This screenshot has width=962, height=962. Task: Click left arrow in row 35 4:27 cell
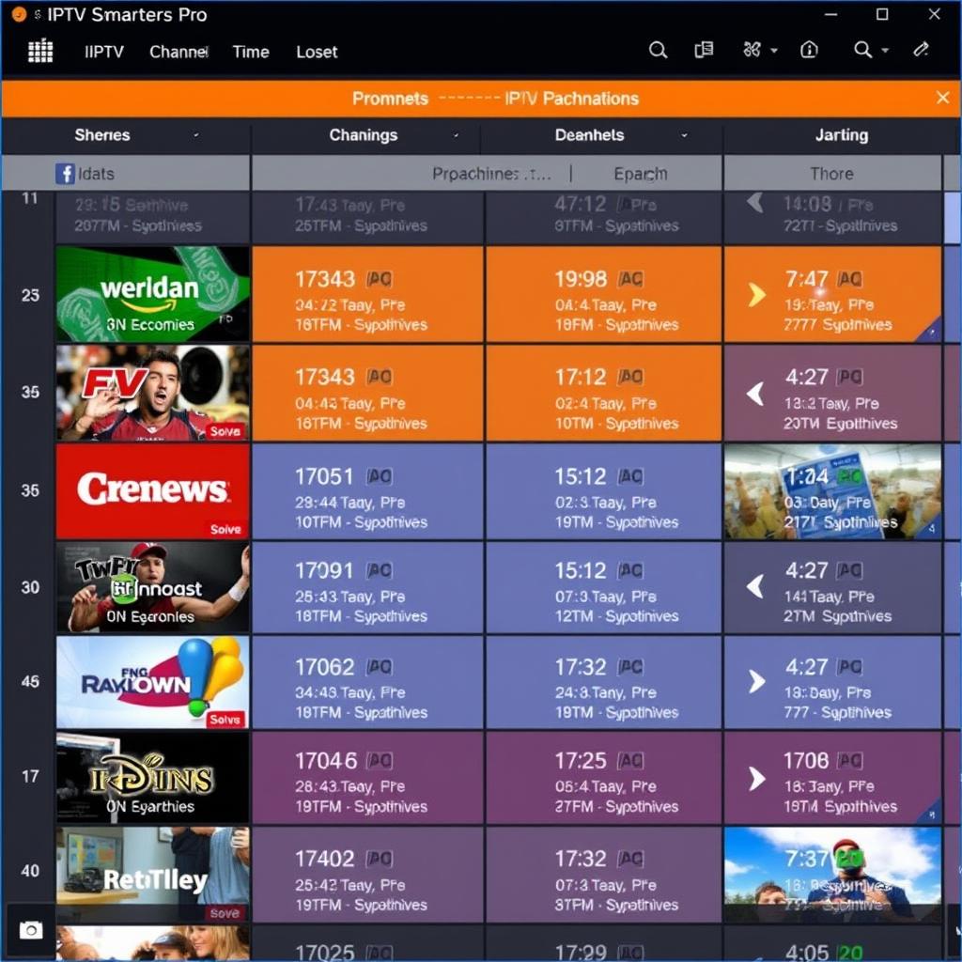pyautogui.click(x=755, y=394)
